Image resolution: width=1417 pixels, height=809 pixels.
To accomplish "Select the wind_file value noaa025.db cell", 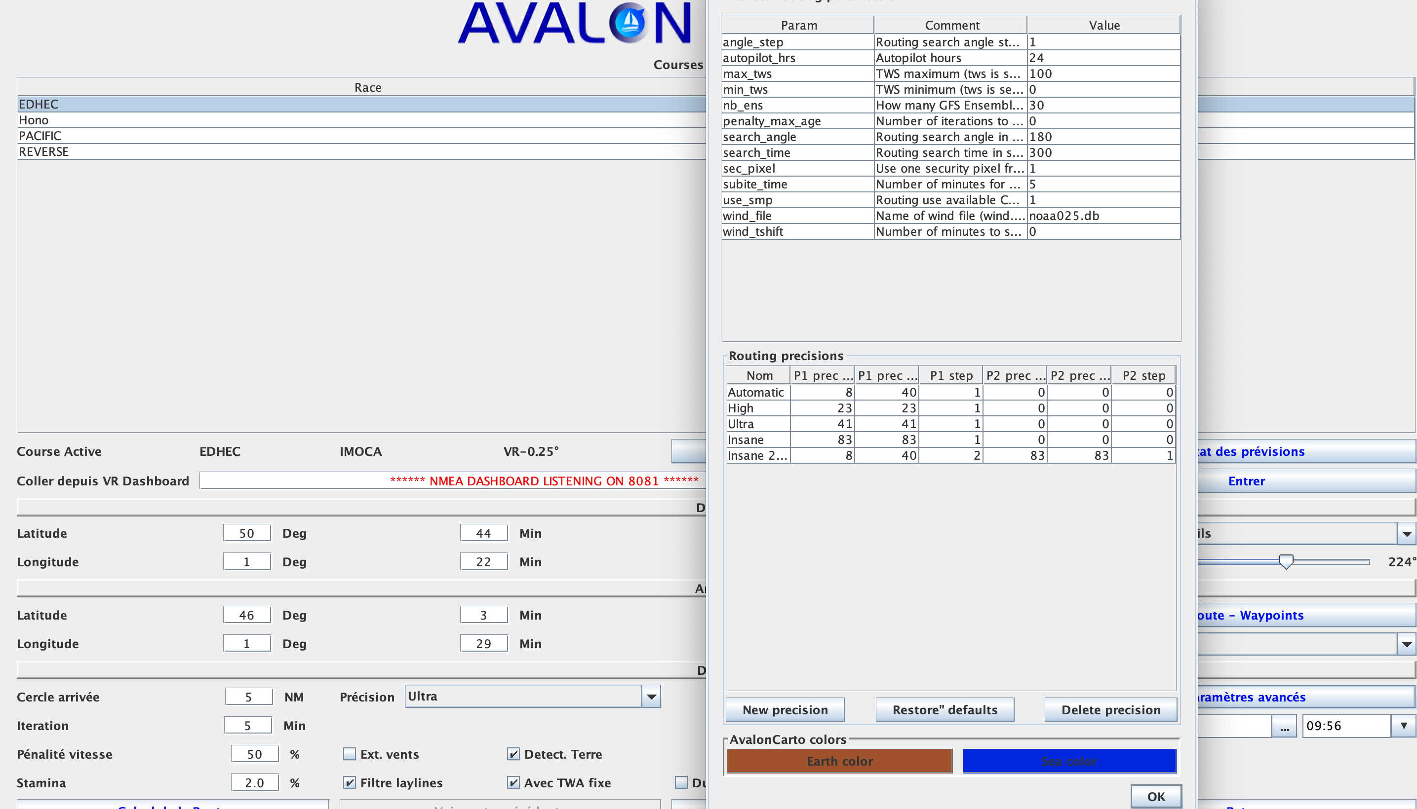I will [x=1104, y=216].
